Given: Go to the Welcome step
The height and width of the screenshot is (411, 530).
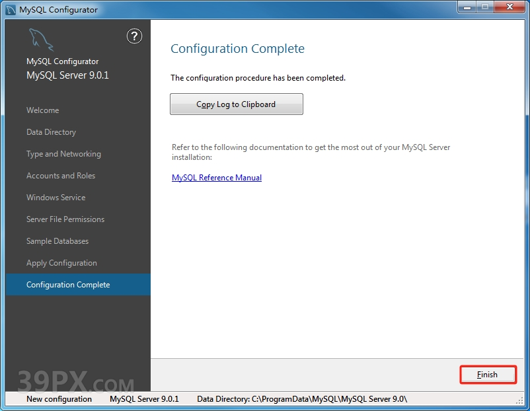Looking at the screenshot, I should (42, 110).
